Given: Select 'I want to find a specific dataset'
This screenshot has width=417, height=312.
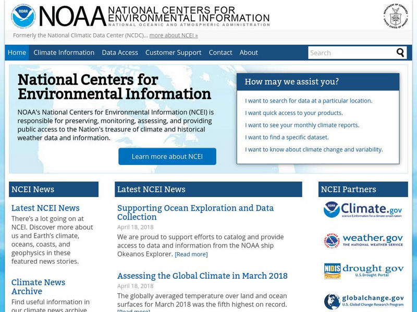Looking at the screenshot, I should click(287, 137).
